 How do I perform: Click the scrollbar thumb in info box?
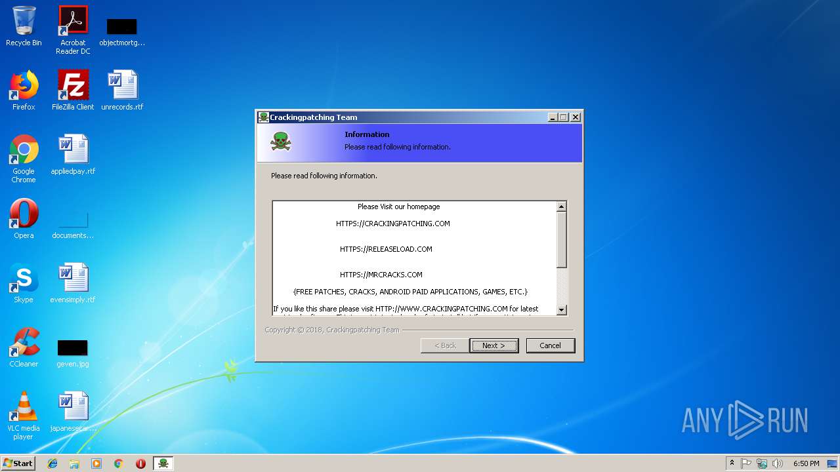[561, 240]
